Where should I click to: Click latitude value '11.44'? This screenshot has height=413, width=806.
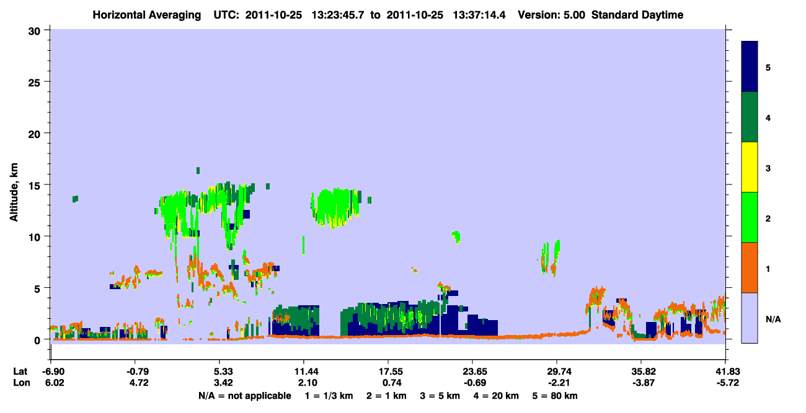(303, 372)
